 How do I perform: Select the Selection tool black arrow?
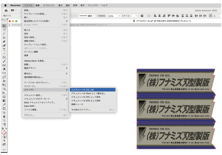point(4,26)
